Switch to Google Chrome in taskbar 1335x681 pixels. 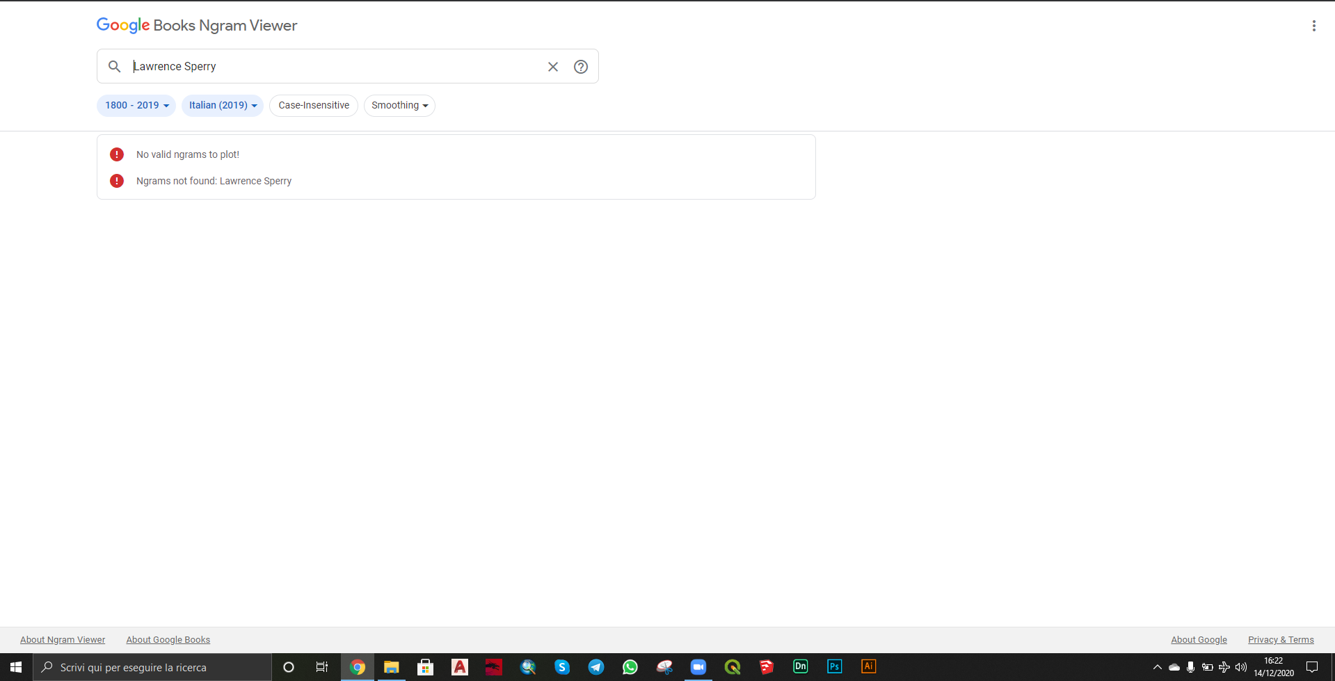tap(358, 667)
